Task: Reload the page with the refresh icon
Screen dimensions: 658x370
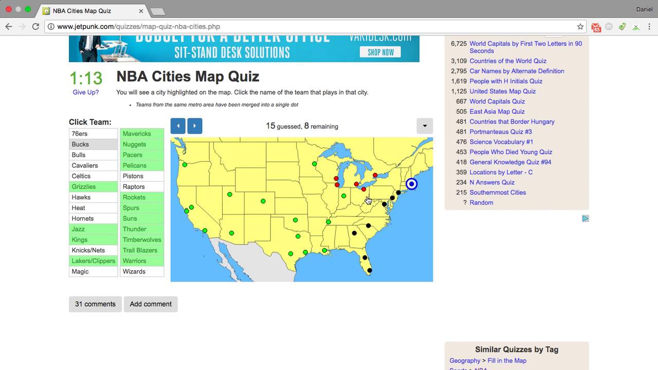Action: tap(35, 27)
